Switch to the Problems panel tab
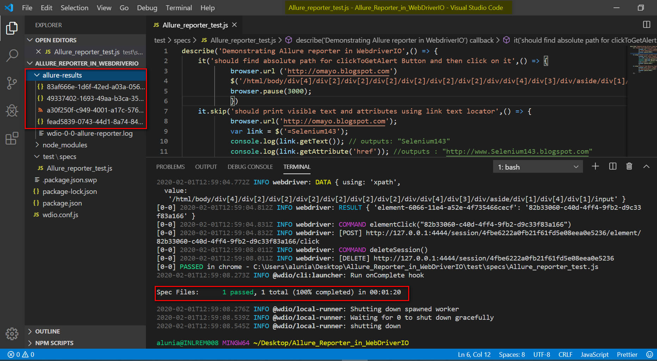Viewport: 657px width, 361px height. tap(171, 167)
